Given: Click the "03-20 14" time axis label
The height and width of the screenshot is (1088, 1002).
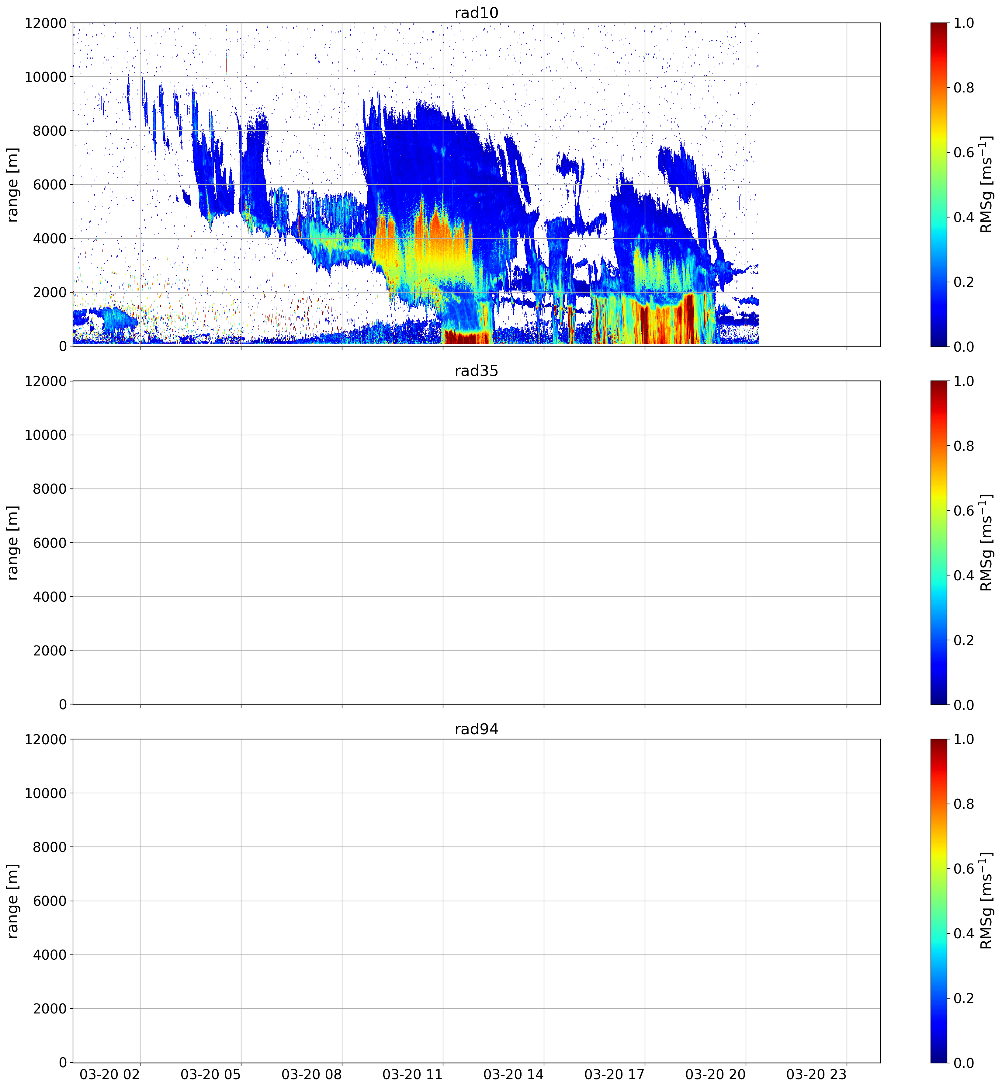Looking at the screenshot, I should pyautogui.click(x=514, y=1074).
